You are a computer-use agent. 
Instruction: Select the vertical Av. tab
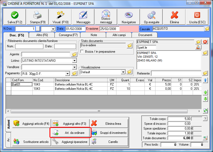[8, 139]
